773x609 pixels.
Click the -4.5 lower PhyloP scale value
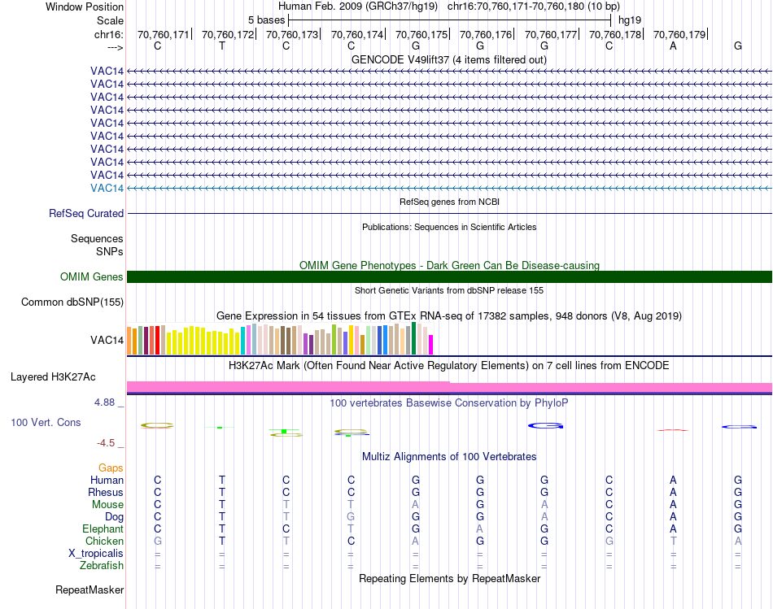(106, 443)
